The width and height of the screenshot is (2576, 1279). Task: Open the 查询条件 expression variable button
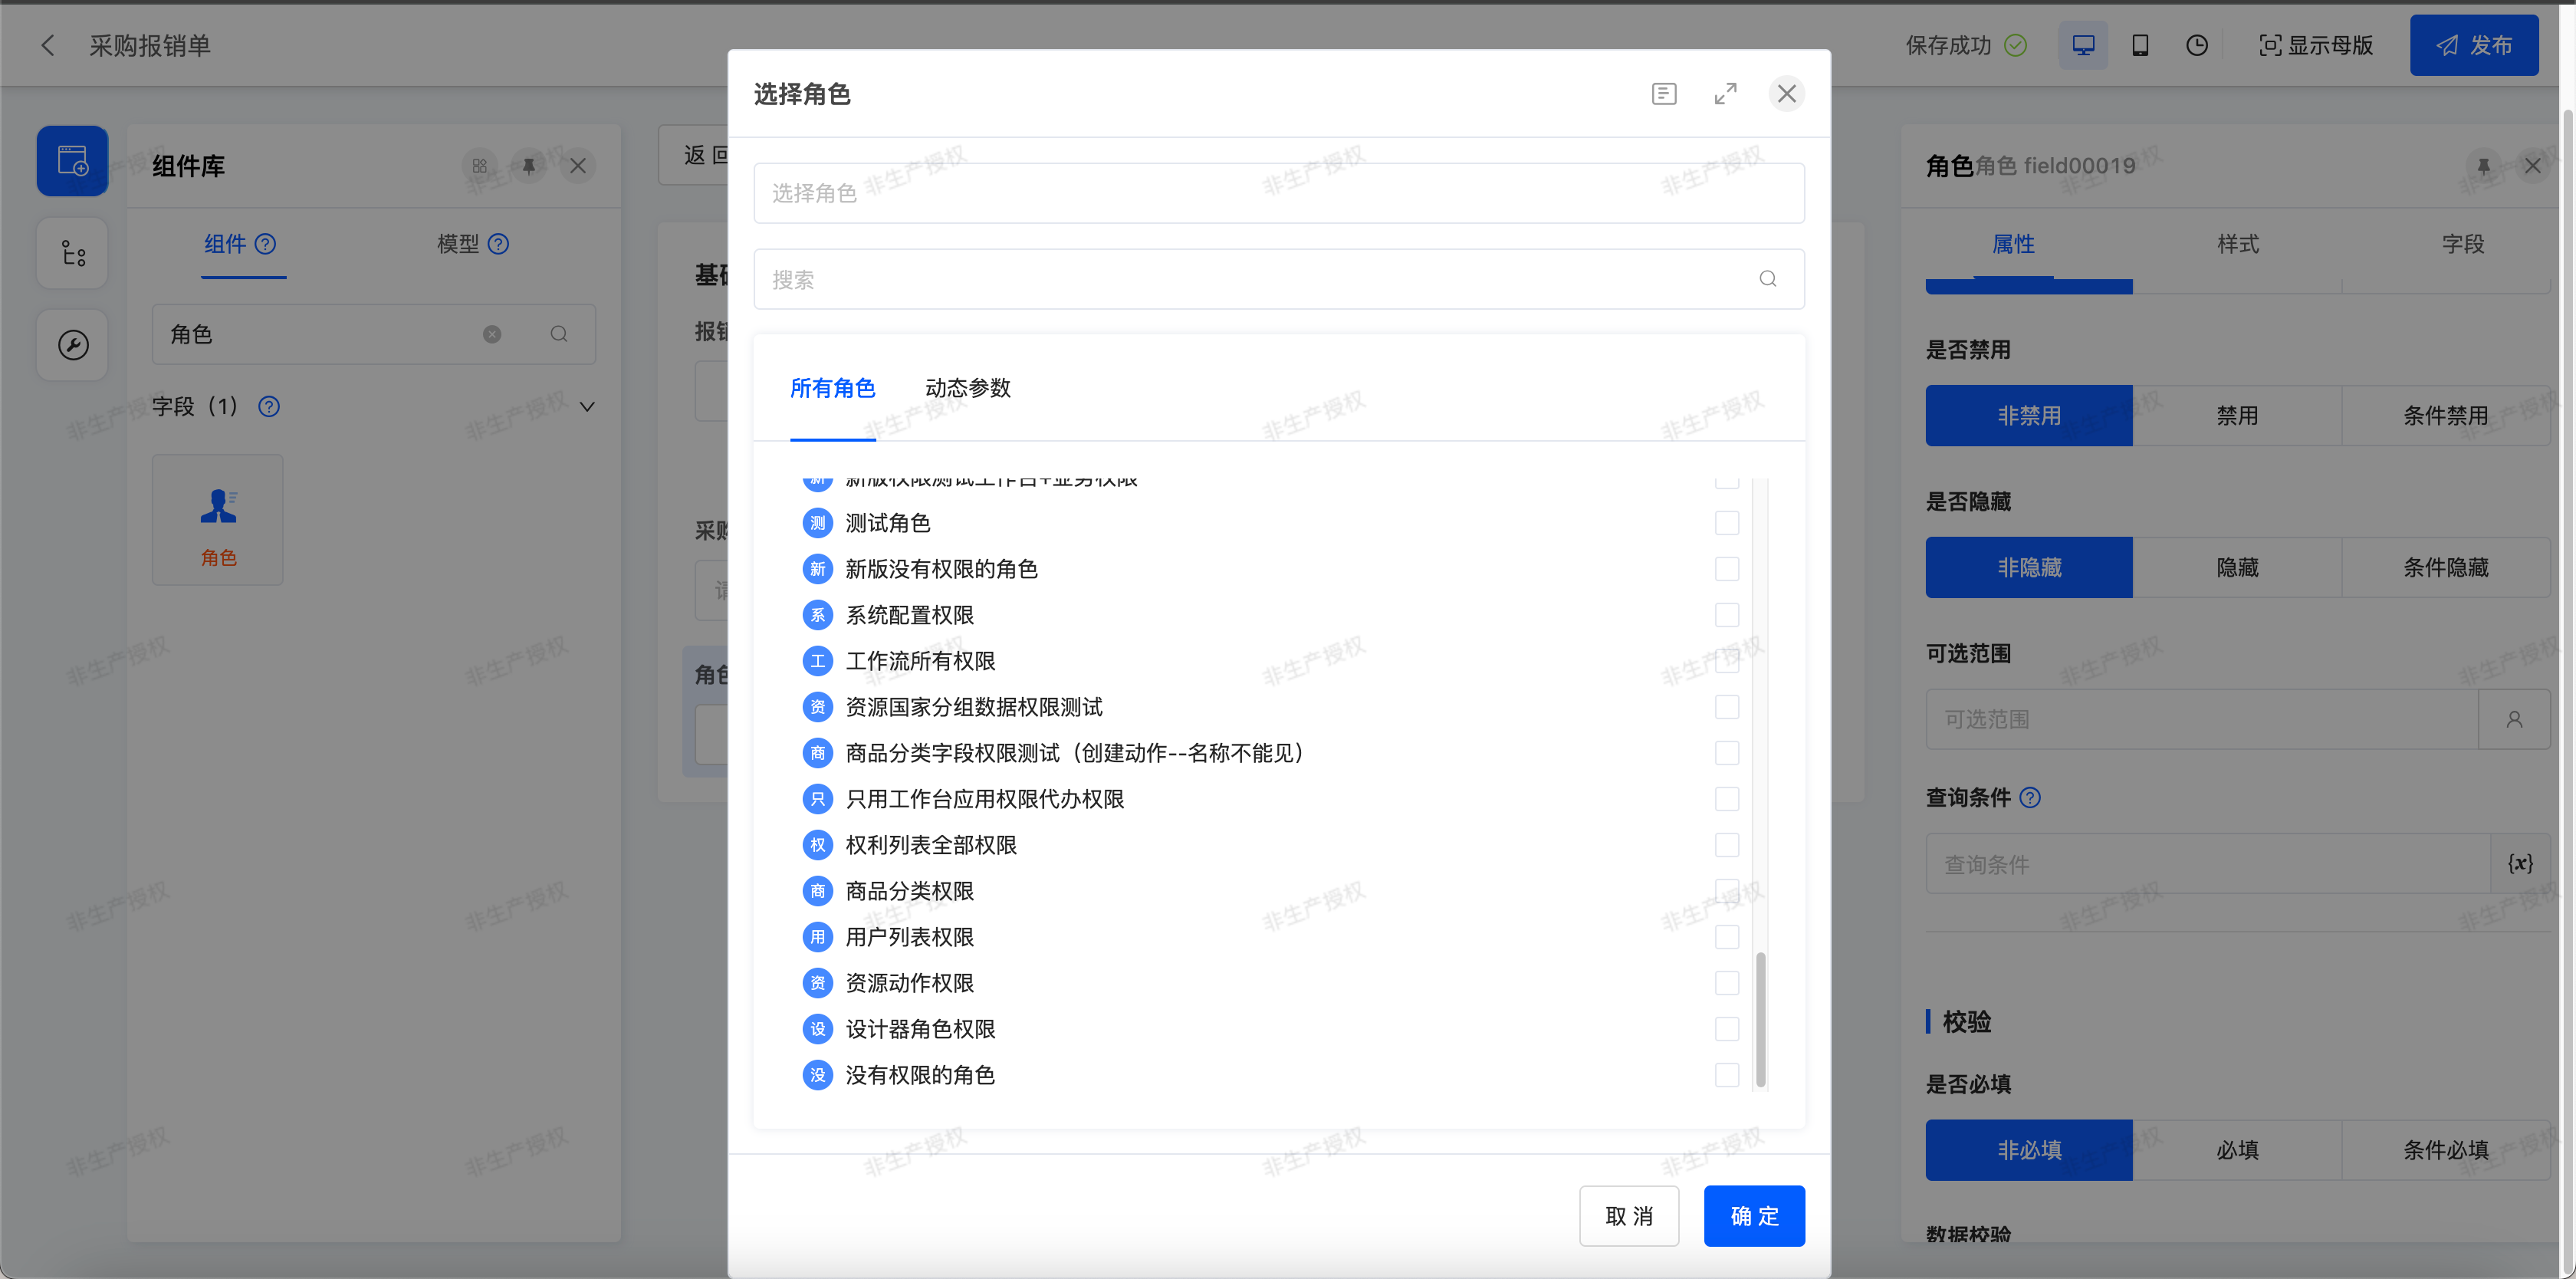pyautogui.click(x=2519, y=864)
